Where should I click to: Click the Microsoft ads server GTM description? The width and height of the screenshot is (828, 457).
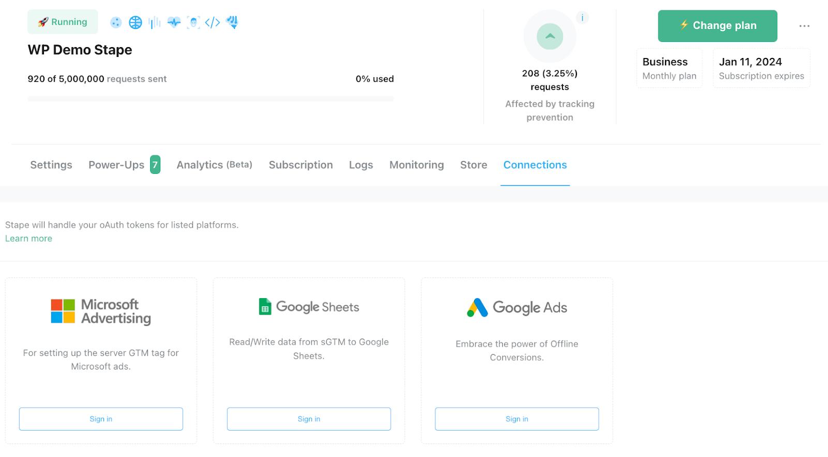tap(101, 360)
